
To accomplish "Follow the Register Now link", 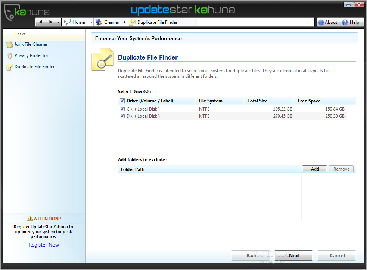I will pyautogui.click(x=44, y=245).
